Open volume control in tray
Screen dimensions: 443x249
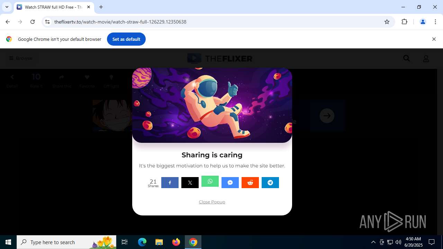pyautogui.click(x=398, y=242)
